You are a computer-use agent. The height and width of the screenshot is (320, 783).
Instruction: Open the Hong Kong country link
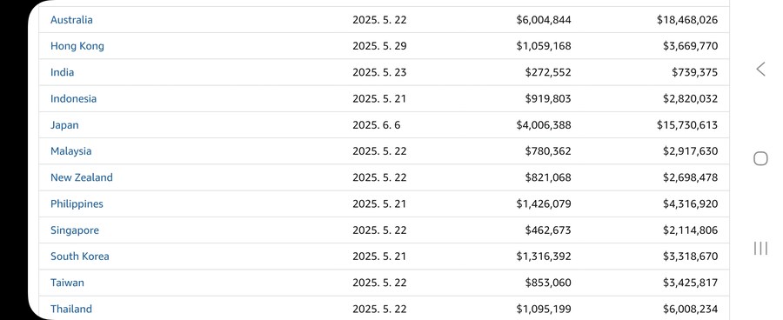(77, 46)
